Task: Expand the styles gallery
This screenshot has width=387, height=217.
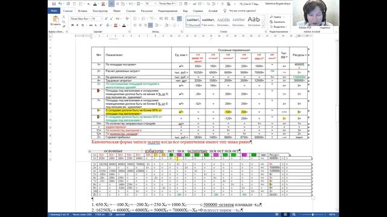Action: [264, 26]
